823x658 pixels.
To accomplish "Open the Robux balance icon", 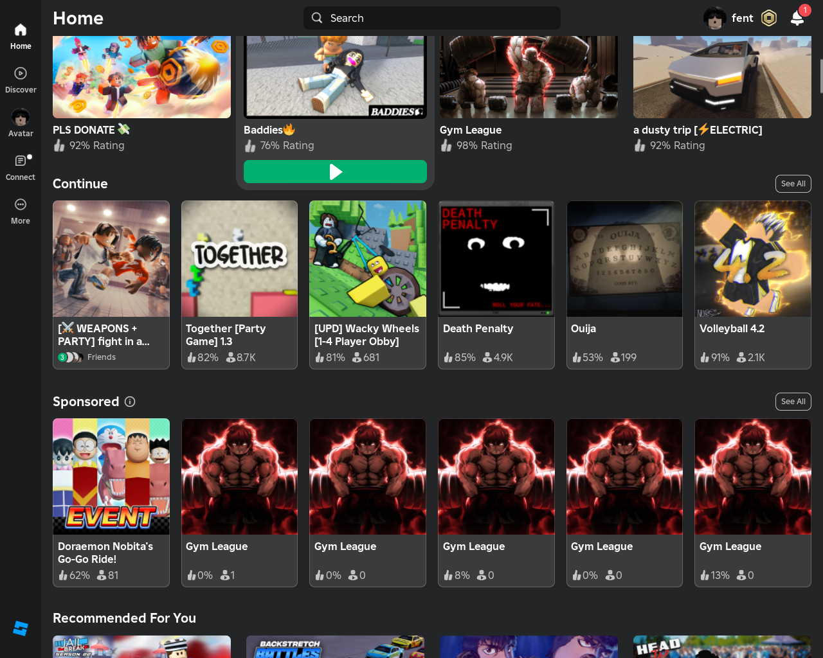I will coord(769,18).
